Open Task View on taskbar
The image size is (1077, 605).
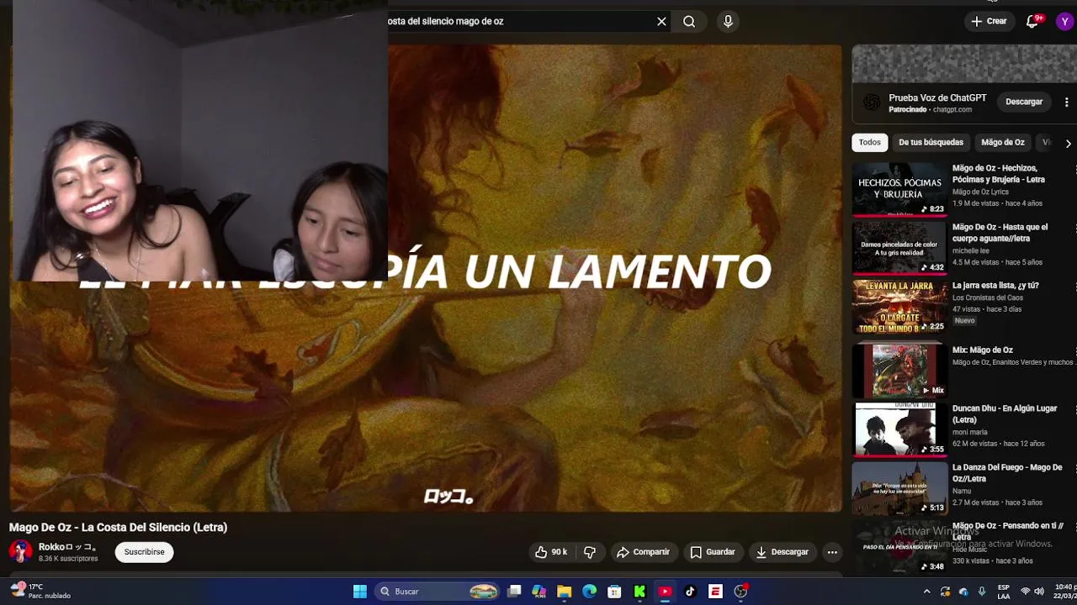tap(514, 592)
